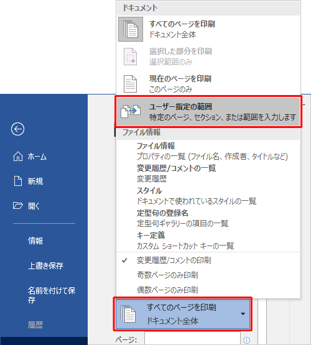Select 変更履歴/コメントの一覧 option
The height and width of the screenshot is (345, 311).
(208, 173)
